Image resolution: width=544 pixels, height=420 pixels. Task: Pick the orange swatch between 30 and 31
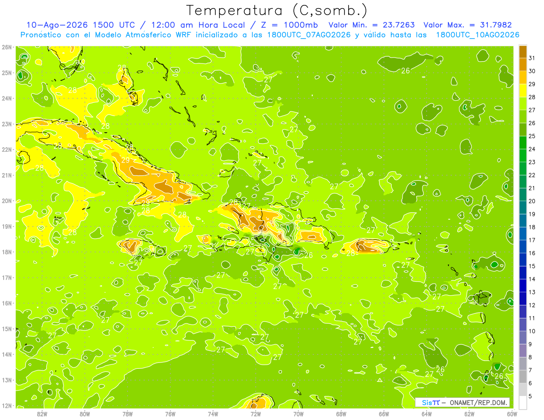pyautogui.click(x=523, y=65)
